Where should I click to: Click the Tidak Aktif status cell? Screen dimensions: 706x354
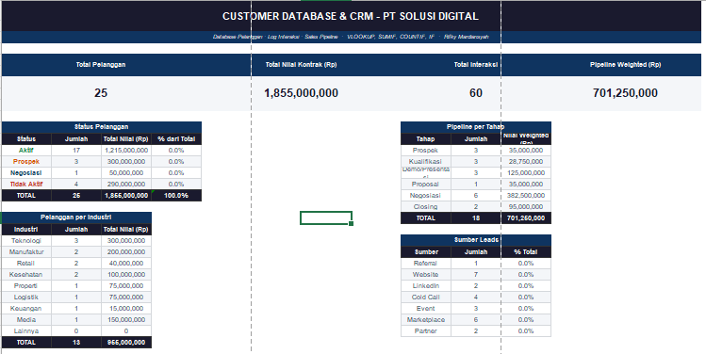pos(26,184)
